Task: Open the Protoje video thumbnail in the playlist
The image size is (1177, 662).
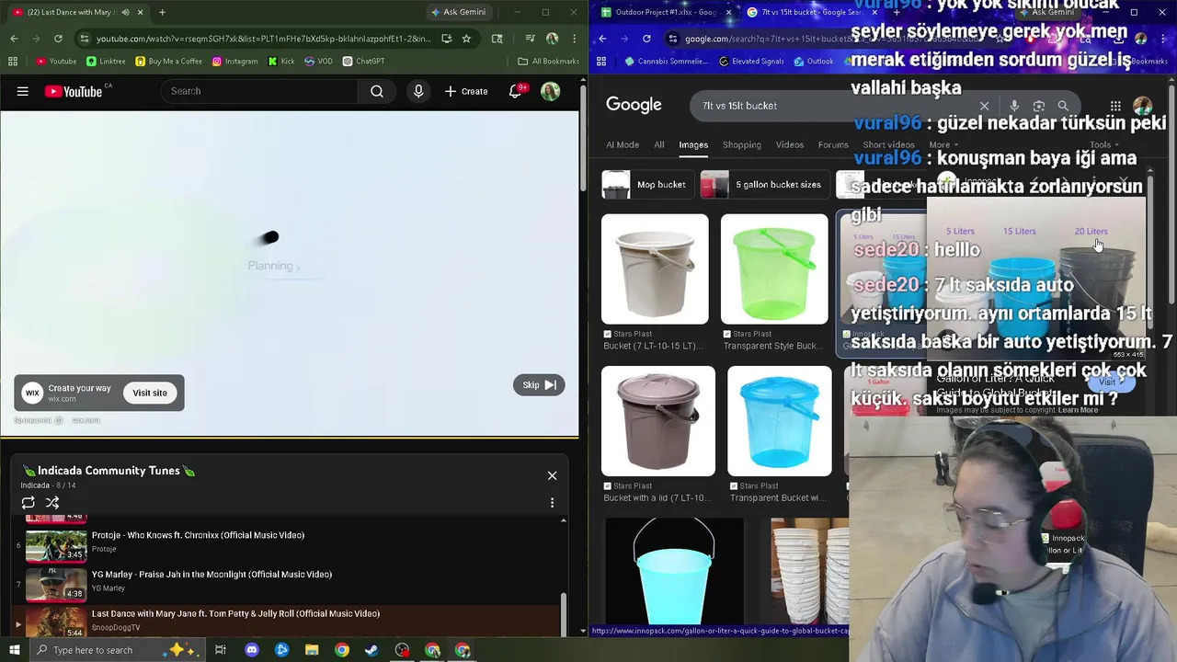Action: [56, 545]
